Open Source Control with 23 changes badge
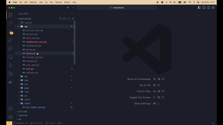 click(11, 32)
